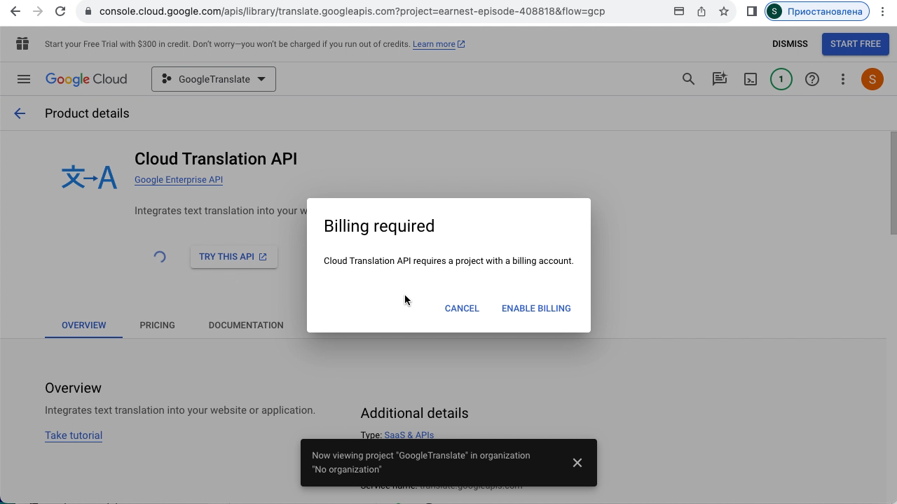
Task: Dismiss the free trial banner
Action: [x=790, y=44]
